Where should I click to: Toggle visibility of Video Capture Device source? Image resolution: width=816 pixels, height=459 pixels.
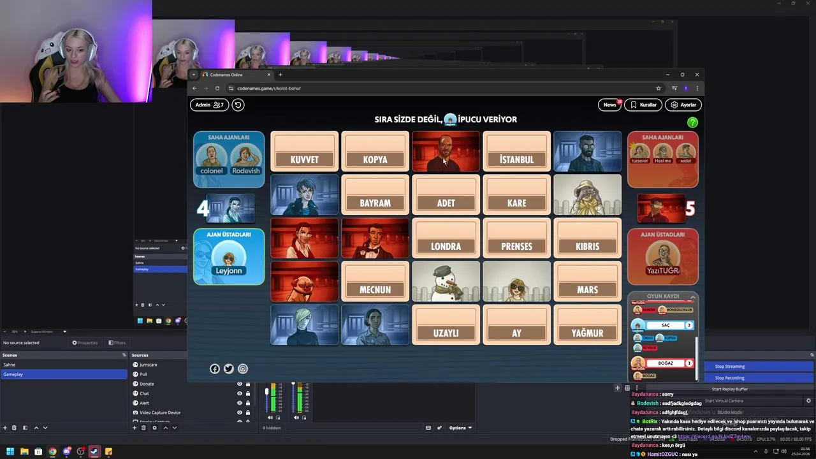240,412
